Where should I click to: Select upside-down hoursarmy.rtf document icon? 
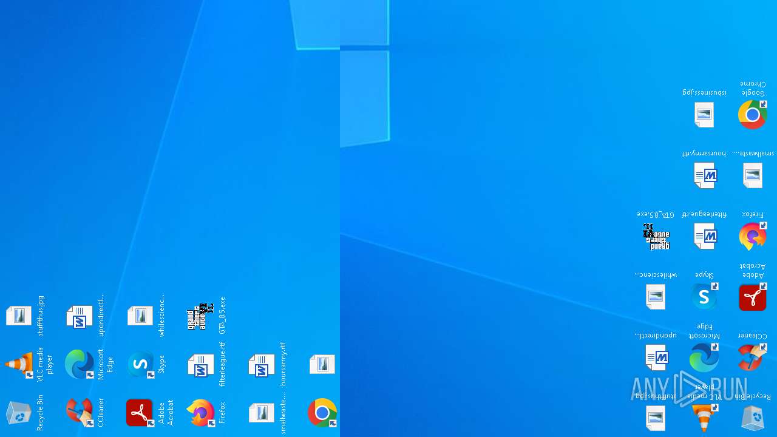pyautogui.click(x=705, y=175)
